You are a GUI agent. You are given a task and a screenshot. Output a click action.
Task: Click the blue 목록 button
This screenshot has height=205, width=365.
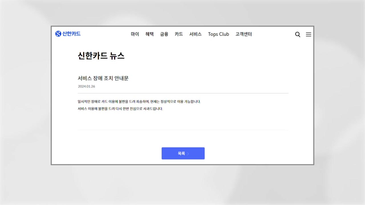(x=183, y=153)
